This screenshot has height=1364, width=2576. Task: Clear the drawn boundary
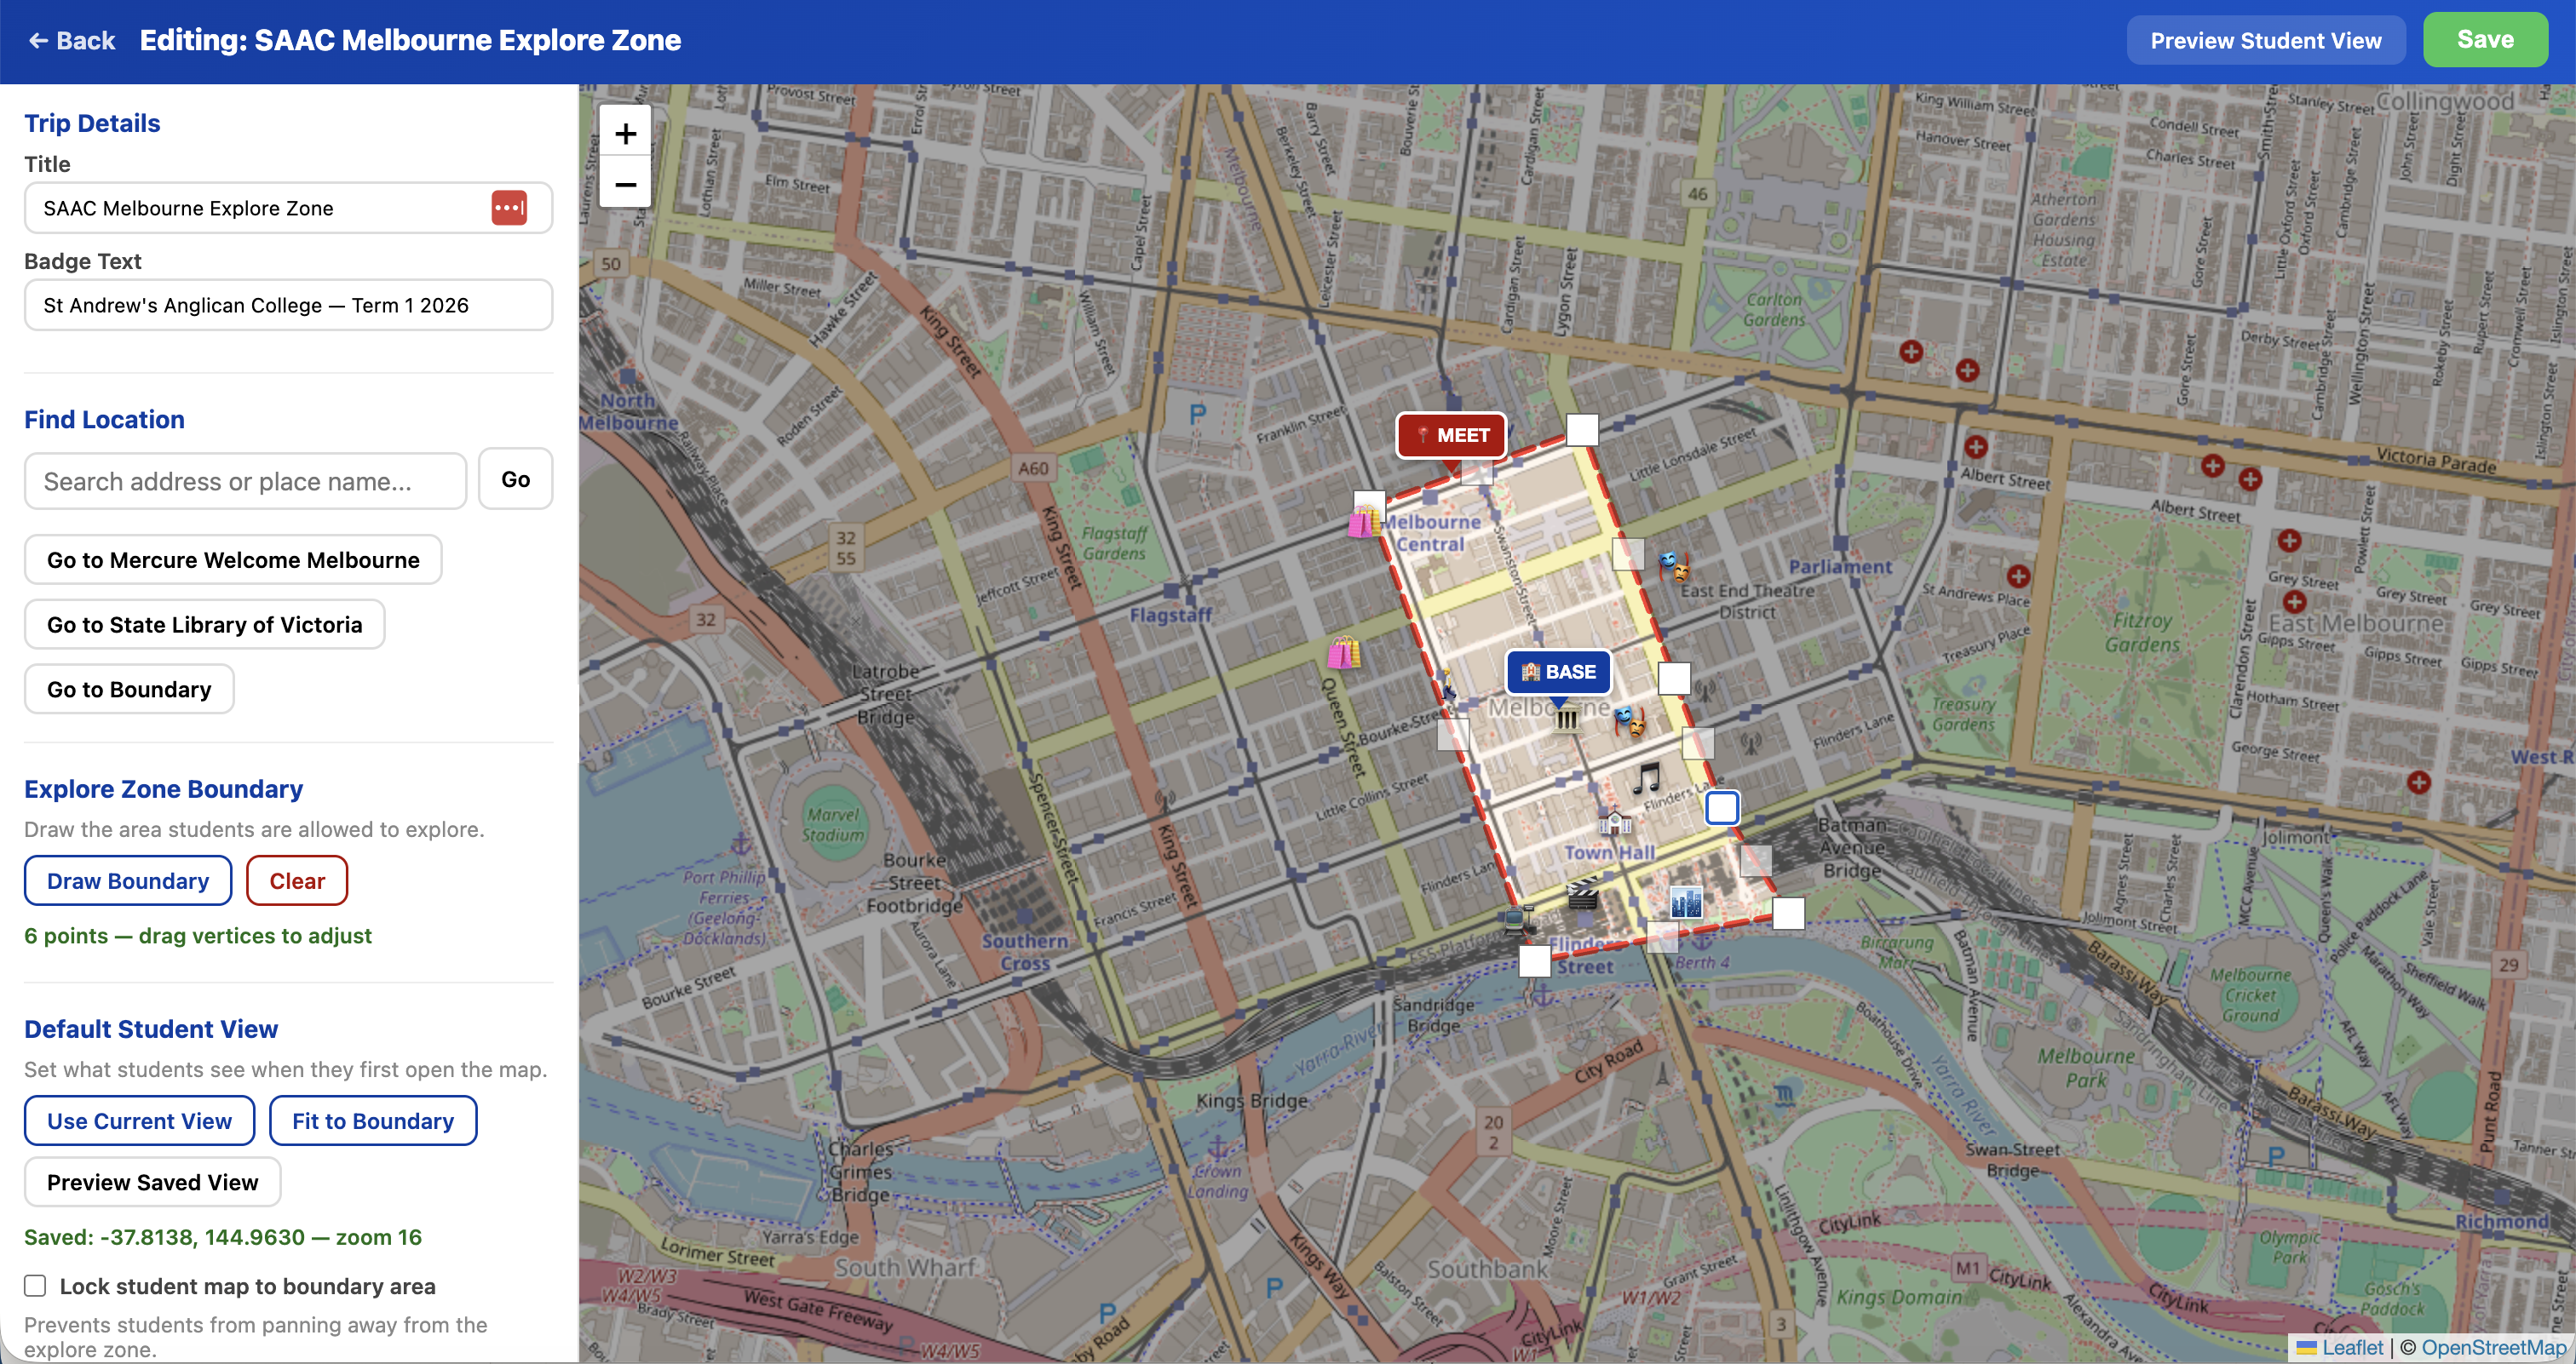click(x=297, y=880)
